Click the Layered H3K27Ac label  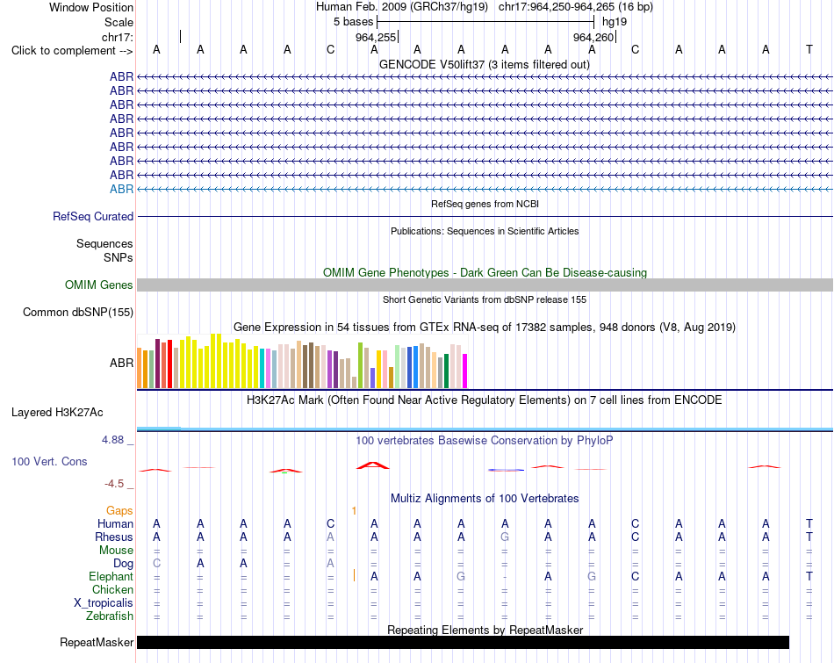pyautogui.click(x=57, y=413)
